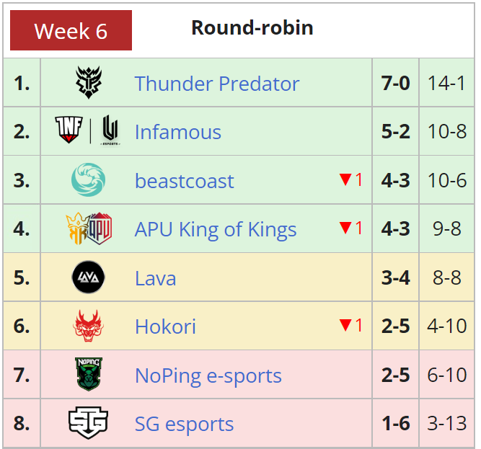
Task: Click the NoPing e-sports green logo
Action: pos(89,374)
